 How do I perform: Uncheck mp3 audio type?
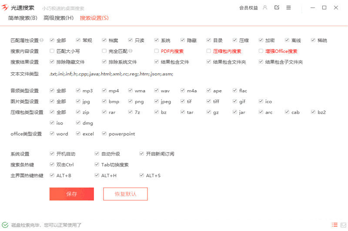tap(78, 91)
